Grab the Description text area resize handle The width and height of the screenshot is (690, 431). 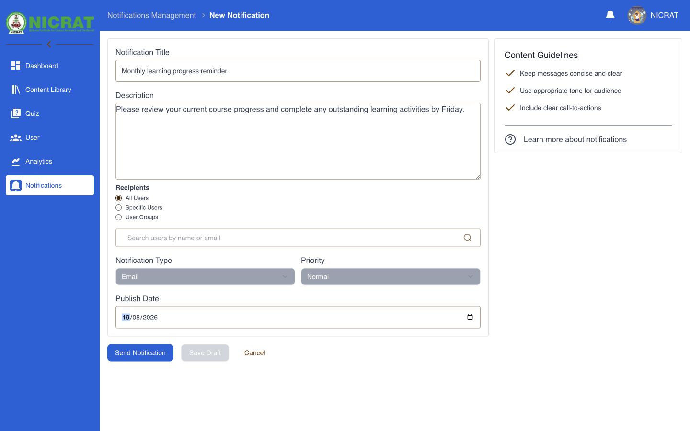(x=478, y=177)
